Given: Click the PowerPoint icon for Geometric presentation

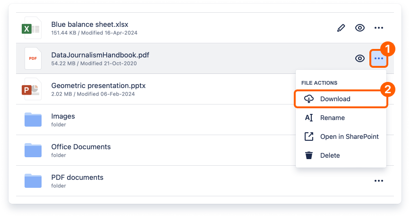Looking at the screenshot, I should 32,89.
